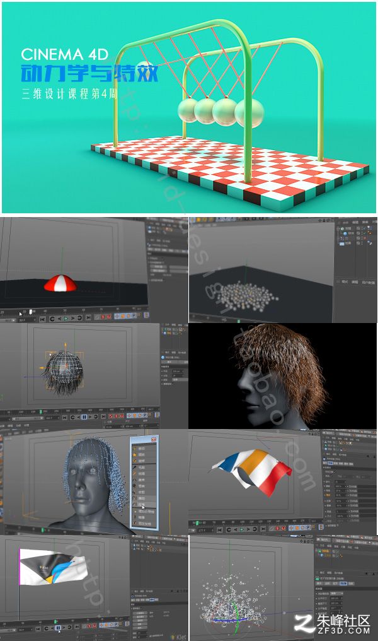Pause playback in the hair sphere scene
378x641 pixels.
pos(84,417)
